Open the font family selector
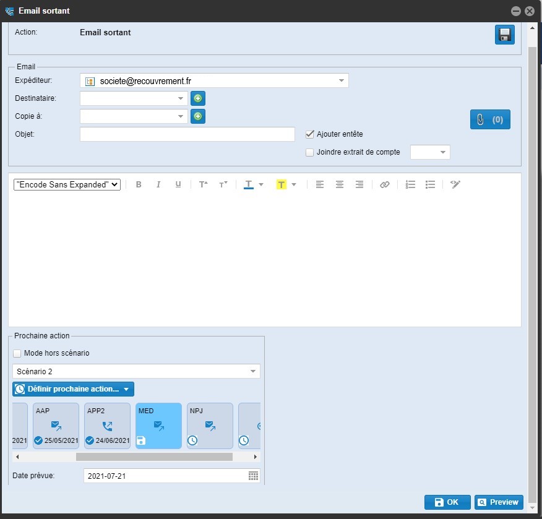This screenshot has height=519, width=542. (67, 184)
